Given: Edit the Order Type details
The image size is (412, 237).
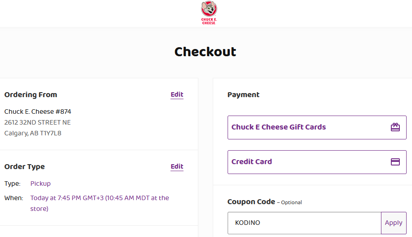Looking at the screenshot, I should point(177,166).
